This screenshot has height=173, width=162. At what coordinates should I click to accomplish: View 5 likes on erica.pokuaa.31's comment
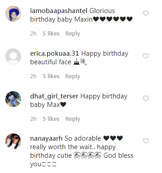click(x=51, y=76)
